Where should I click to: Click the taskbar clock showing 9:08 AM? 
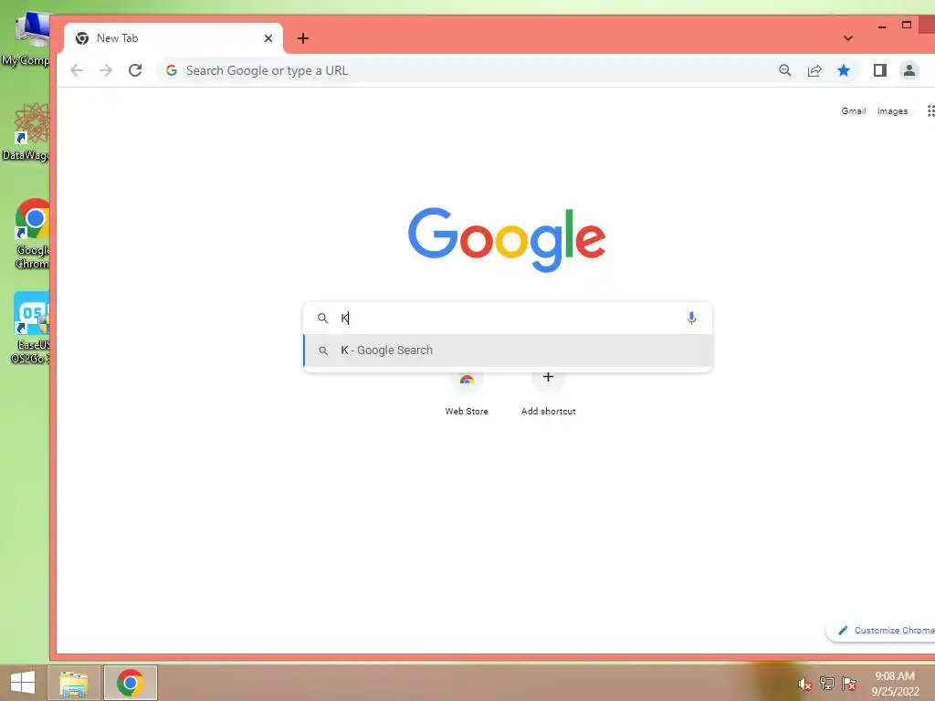(895, 683)
